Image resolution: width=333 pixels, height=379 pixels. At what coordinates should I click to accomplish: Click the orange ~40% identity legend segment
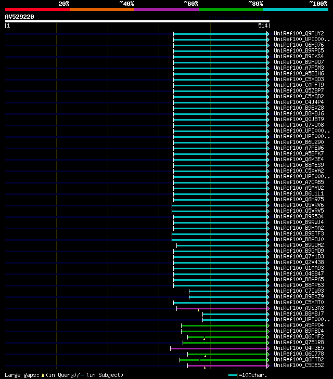pyautogui.click(x=102, y=9)
